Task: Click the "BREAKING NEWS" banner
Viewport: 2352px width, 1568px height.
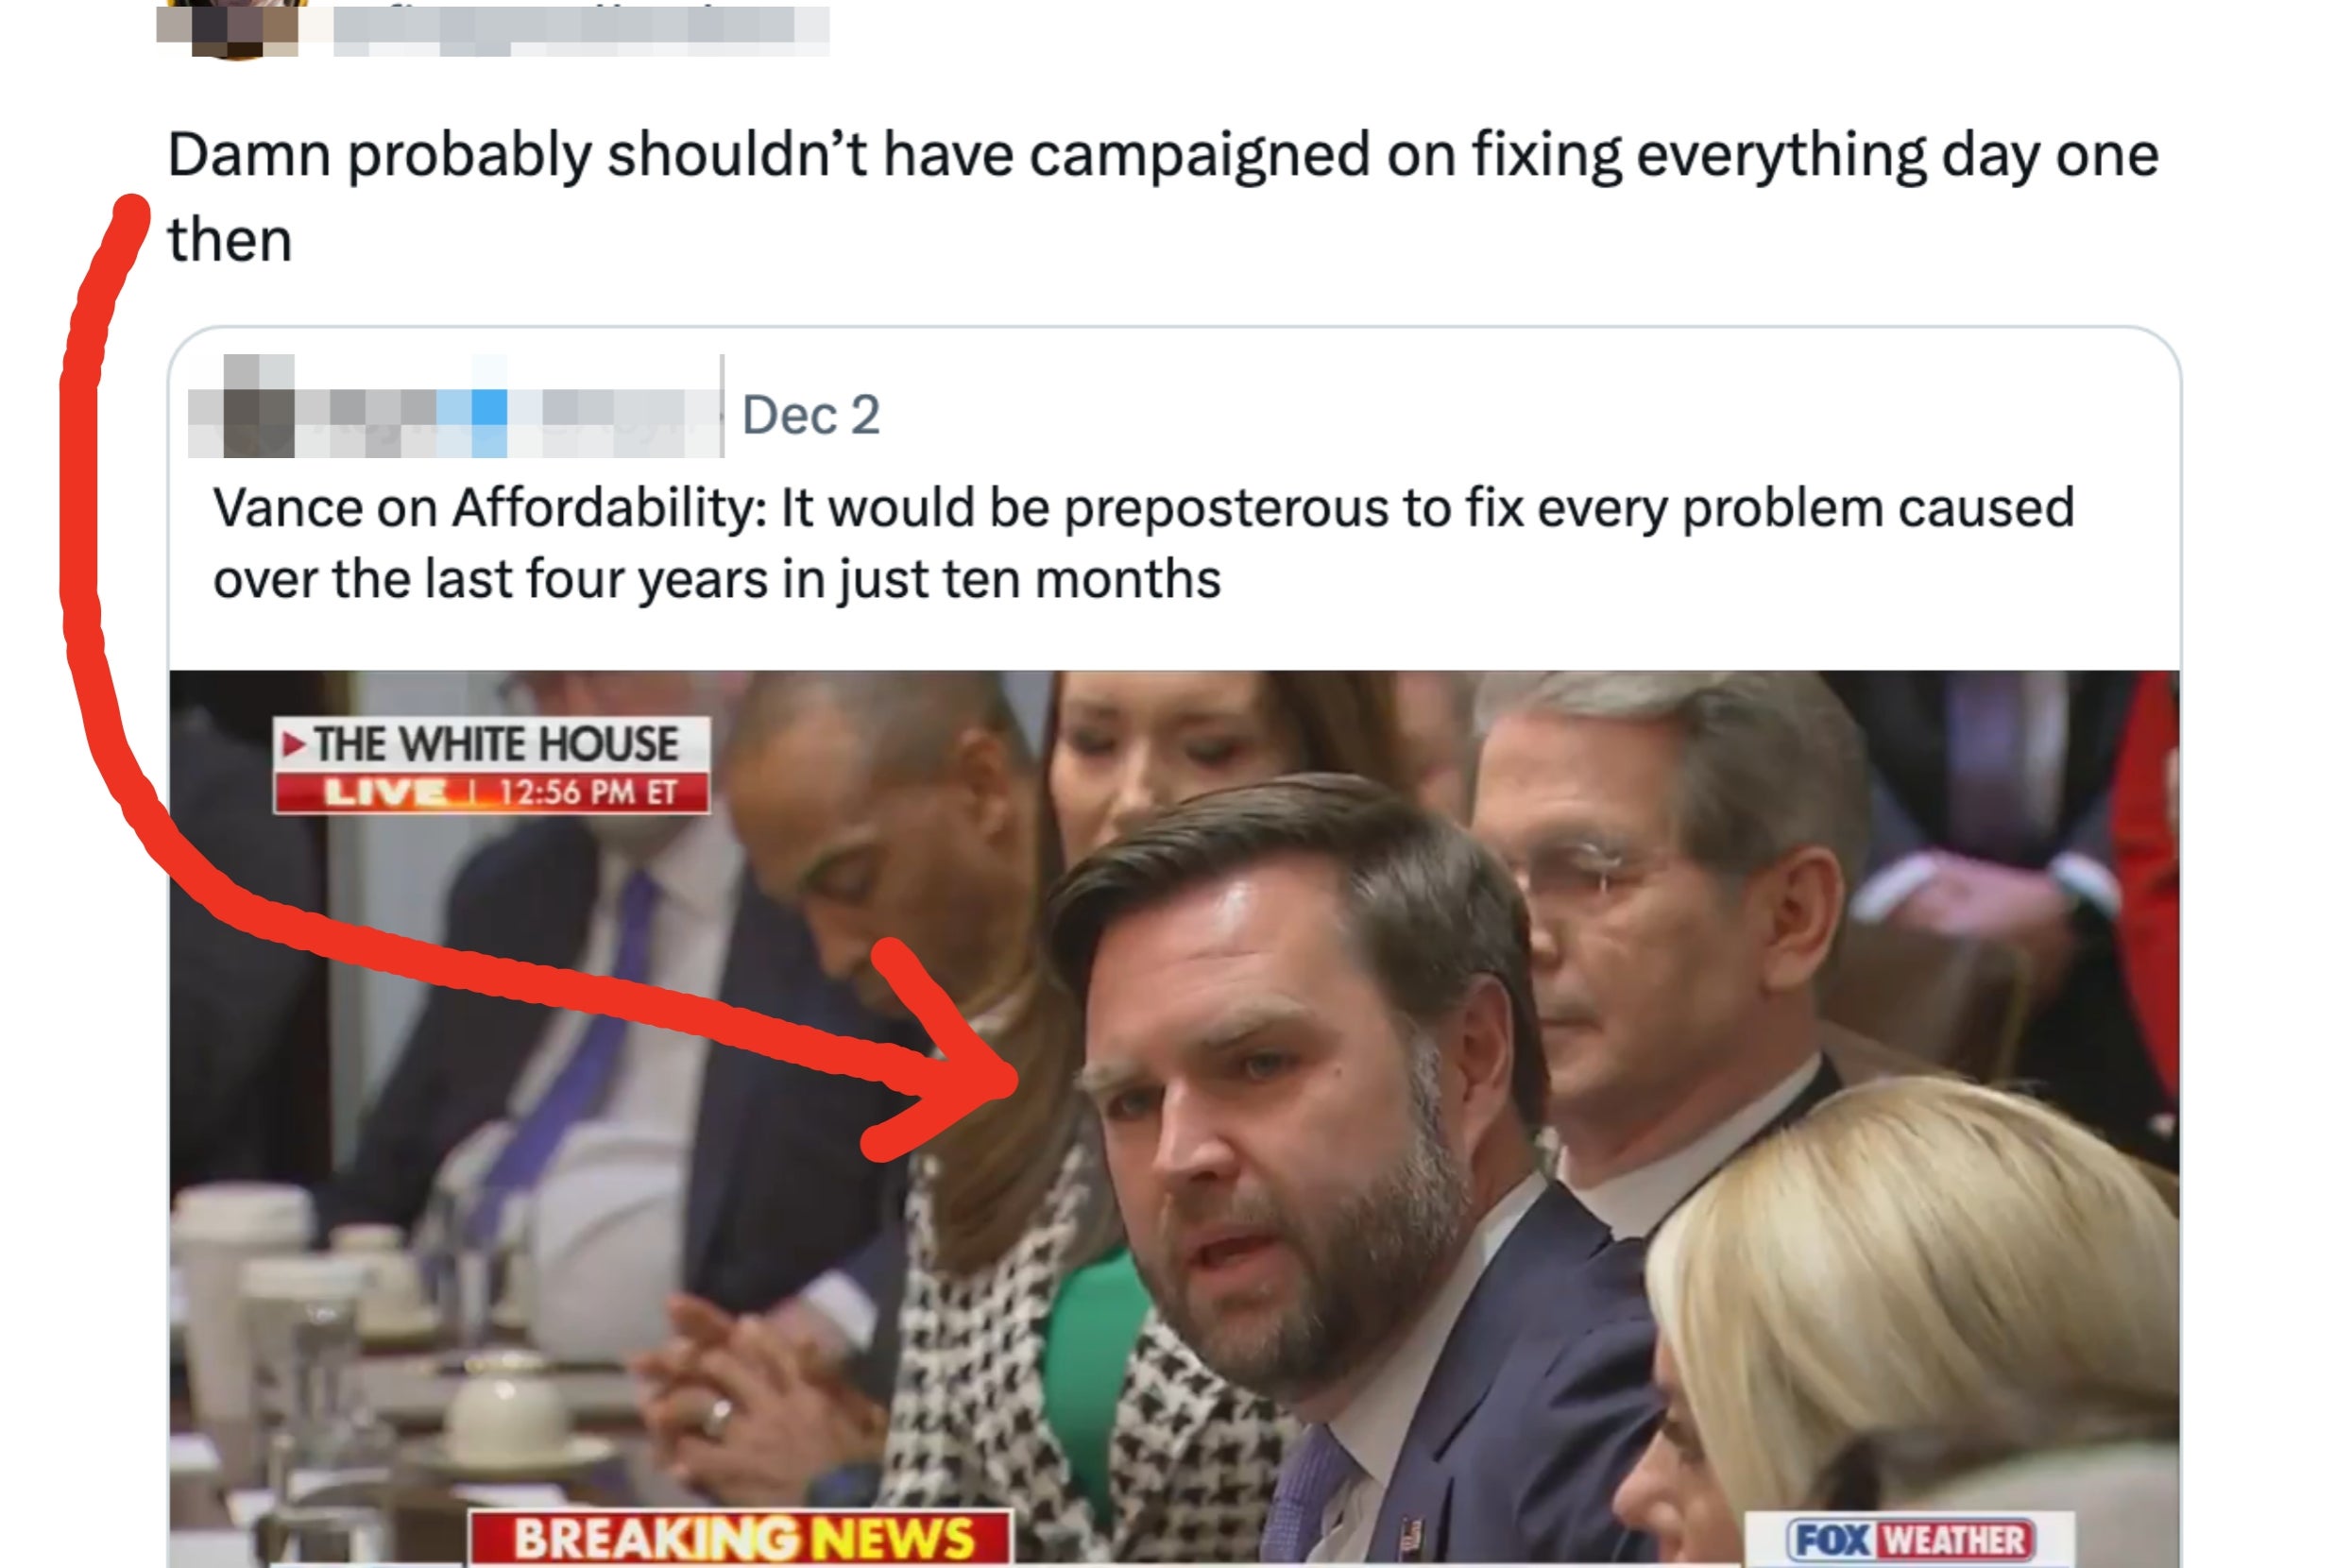Action: pos(742,1538)
